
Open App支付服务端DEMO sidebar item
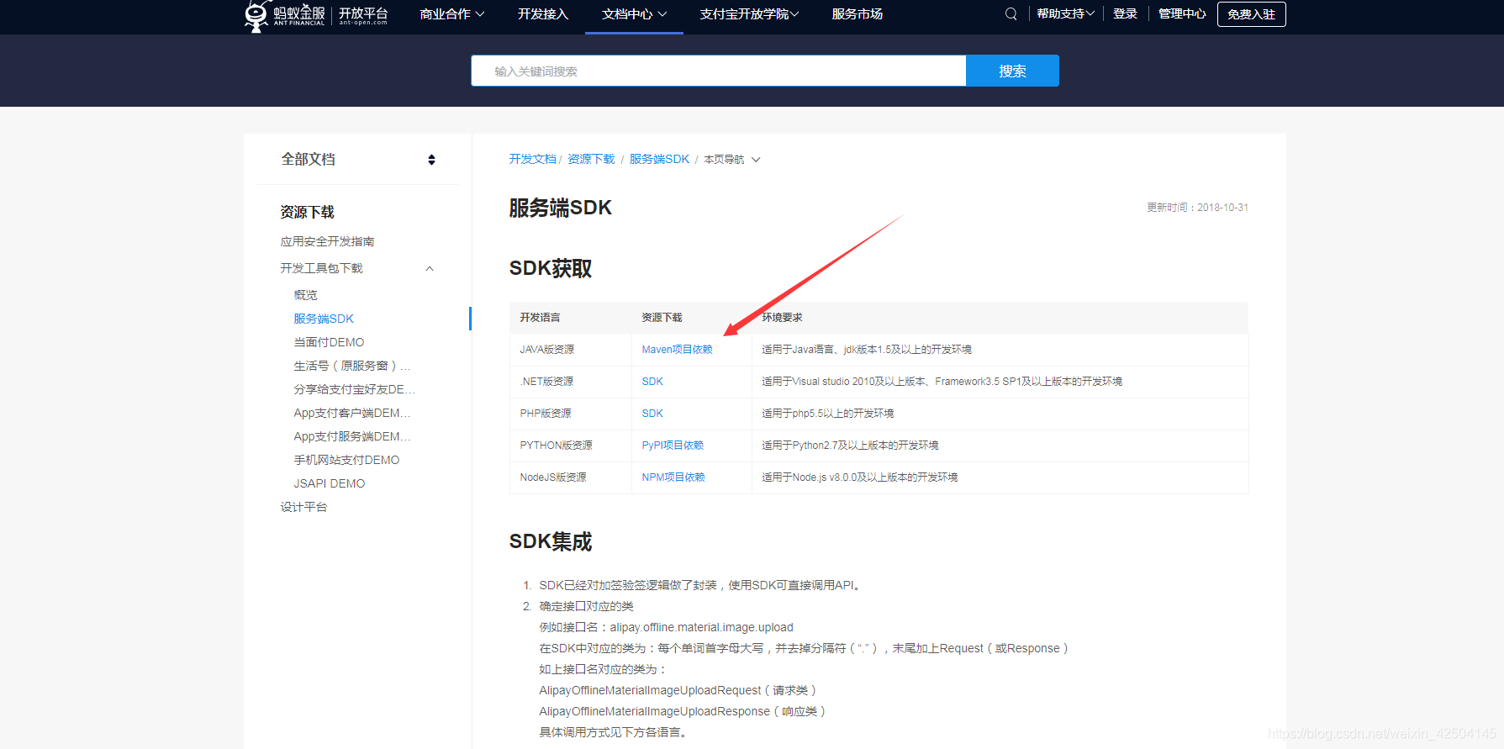352,436
